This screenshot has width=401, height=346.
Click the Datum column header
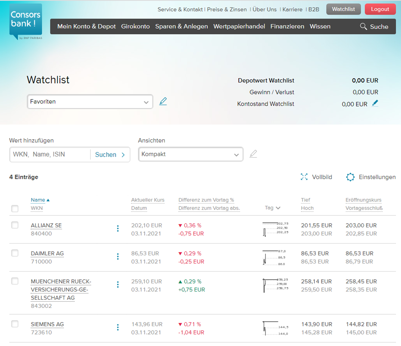[139, 208]
